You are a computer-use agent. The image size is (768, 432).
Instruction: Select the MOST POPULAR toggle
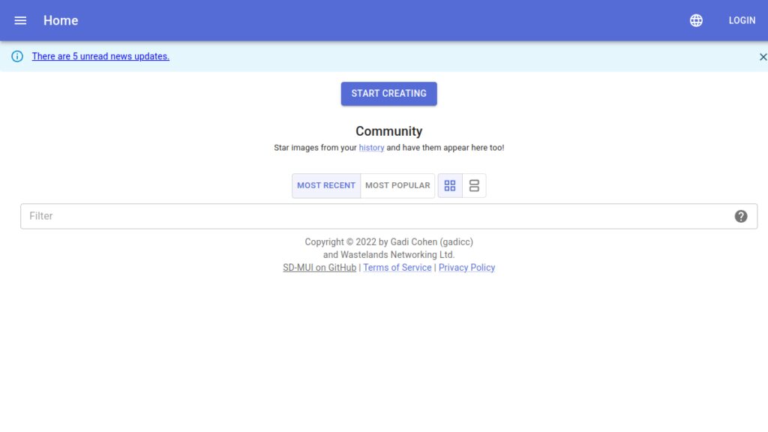coord(397,186)
